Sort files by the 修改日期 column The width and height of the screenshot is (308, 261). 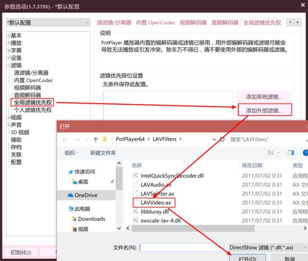pyautogui.click(x=252, y=165)
